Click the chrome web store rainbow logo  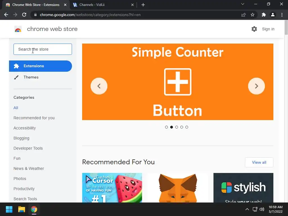(x=18, y=29)
